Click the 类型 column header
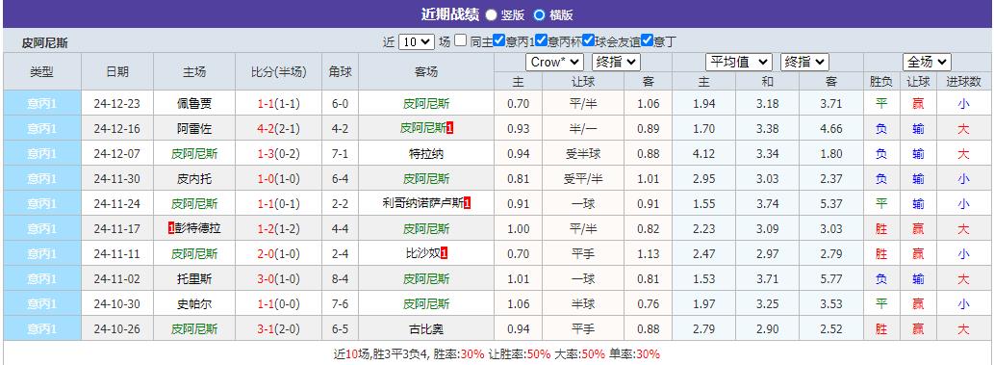994x365 pixels. pyautogui.click(x=41, y=71)
